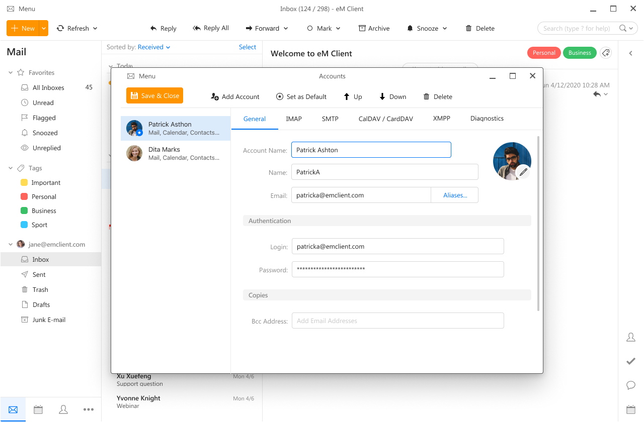Viewport: 644px width, 422px height.
Task: Switch to the XMPP tab
Action: click(x=442, y=119)
